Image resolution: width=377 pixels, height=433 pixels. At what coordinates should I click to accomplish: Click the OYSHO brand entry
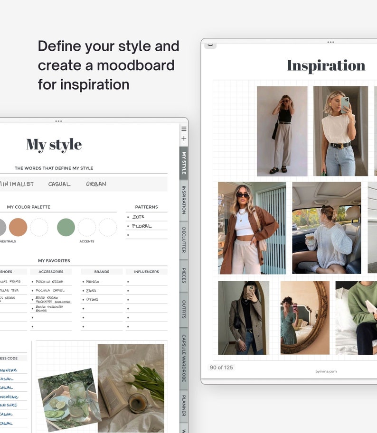point(92,299)
